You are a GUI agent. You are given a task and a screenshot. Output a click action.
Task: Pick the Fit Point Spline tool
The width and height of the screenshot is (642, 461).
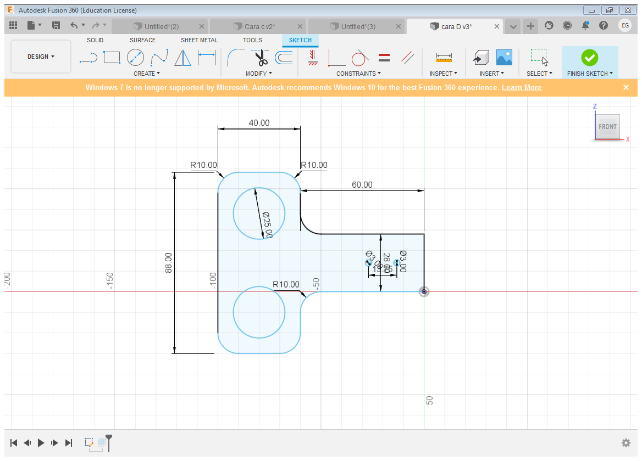[159, 57]
